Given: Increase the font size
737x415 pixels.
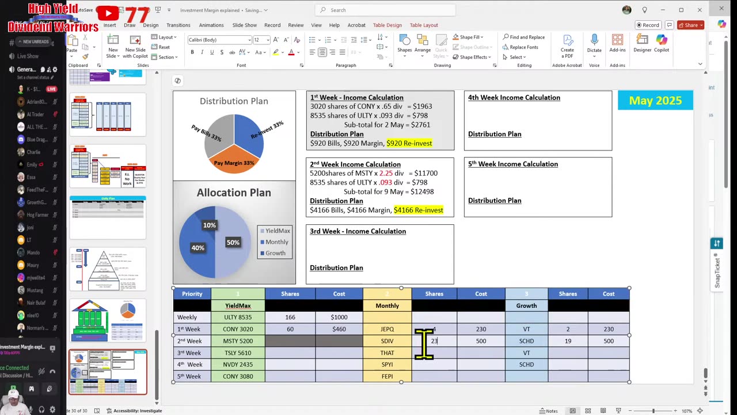Looking at the screenshot, I should (275, 40).
